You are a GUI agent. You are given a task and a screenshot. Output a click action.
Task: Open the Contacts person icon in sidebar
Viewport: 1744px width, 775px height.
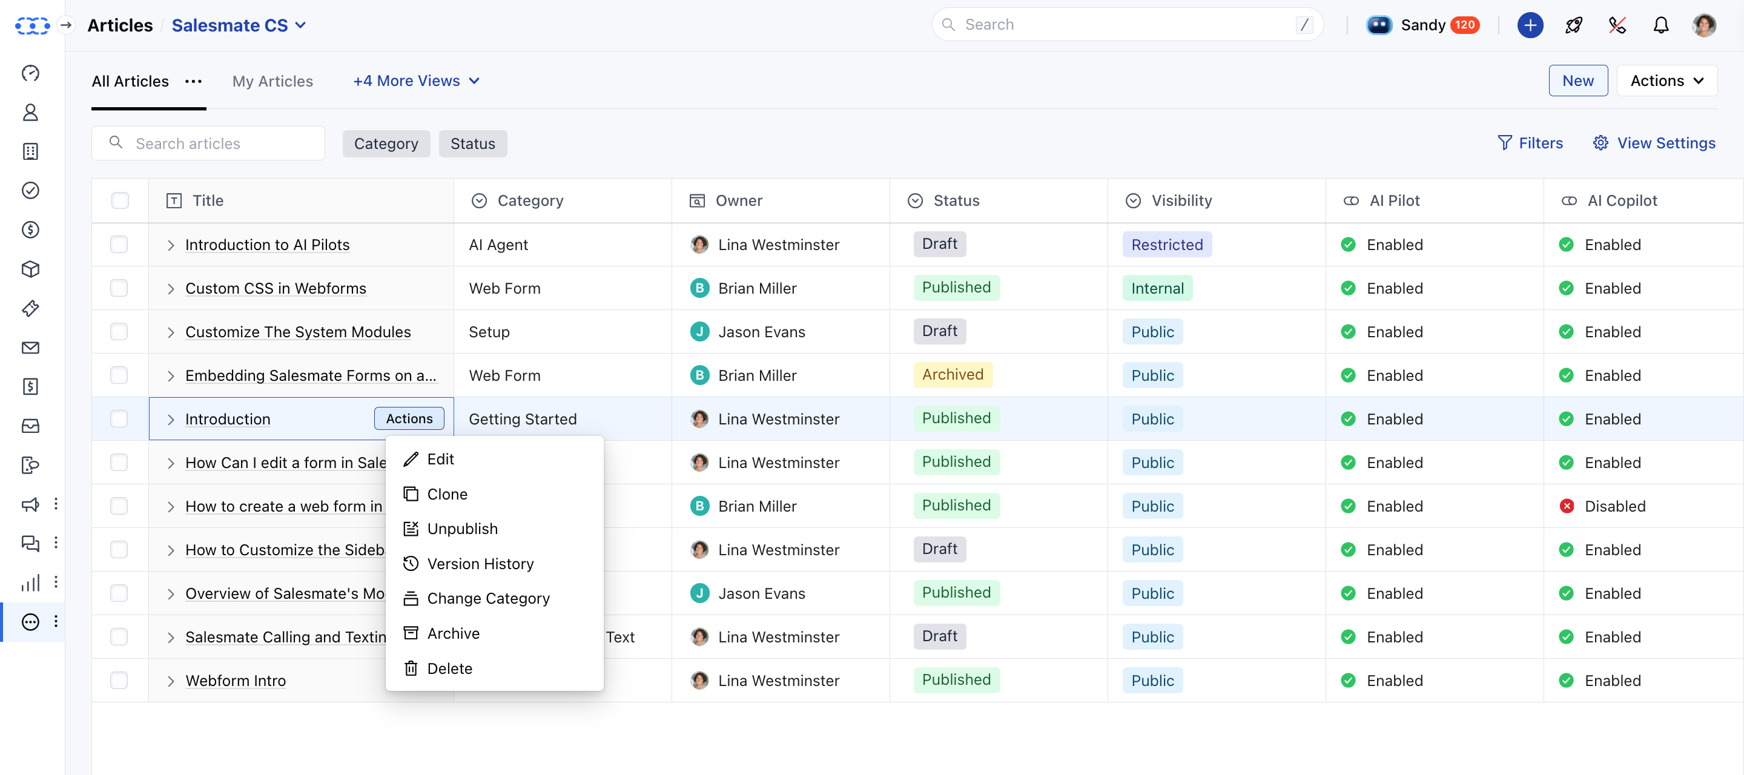point(30,113)
